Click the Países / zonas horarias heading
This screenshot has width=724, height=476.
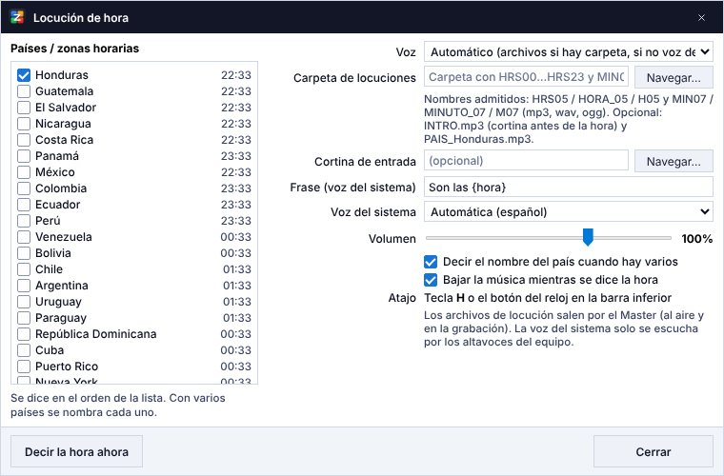[x=75, y=49]
